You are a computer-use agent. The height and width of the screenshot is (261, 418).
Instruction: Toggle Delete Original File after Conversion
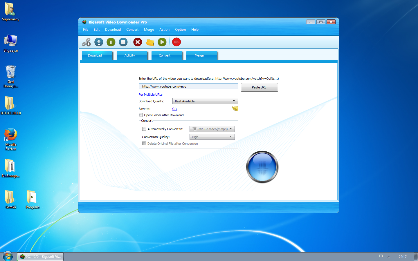pos(144,144)
